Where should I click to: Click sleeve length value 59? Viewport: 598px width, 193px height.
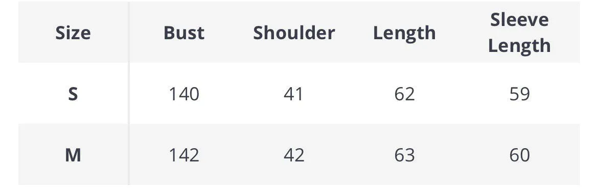click(x=519, y=94)
